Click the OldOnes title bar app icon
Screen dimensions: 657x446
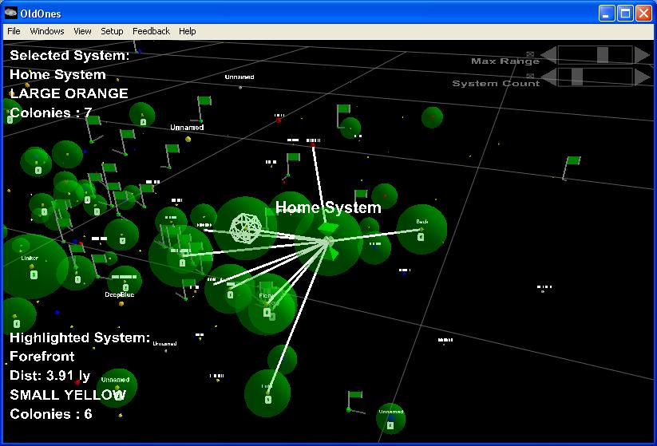[x=12, y=13]
